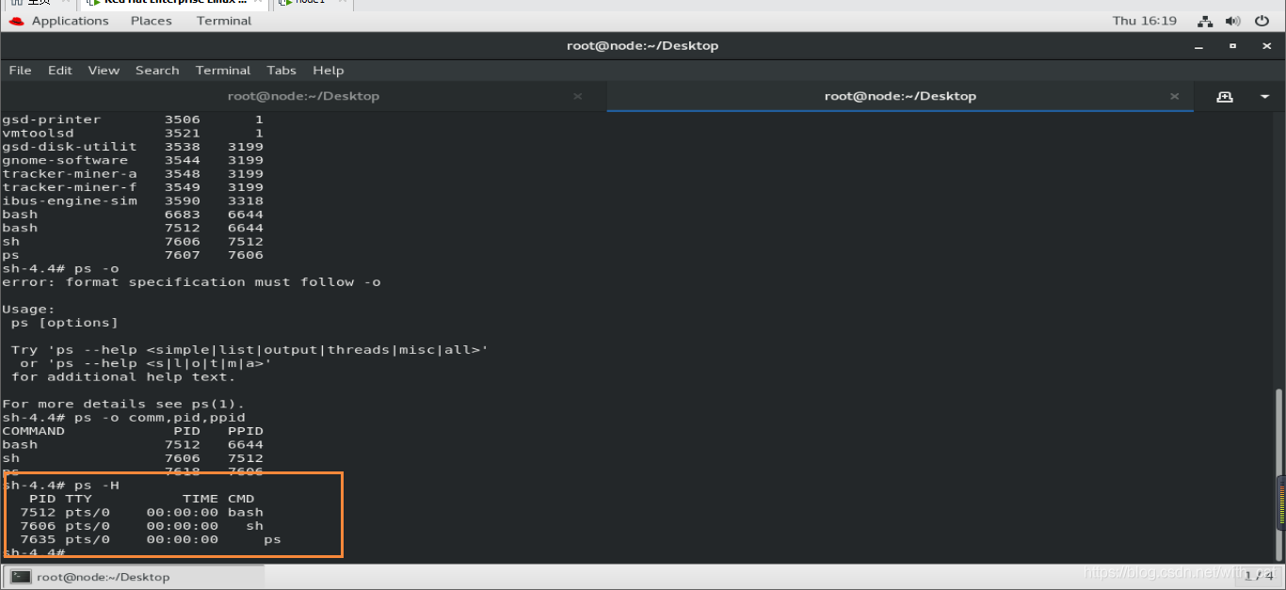
Task: Expand the tab list dropdown arrow
Action: pos(1265,96)
